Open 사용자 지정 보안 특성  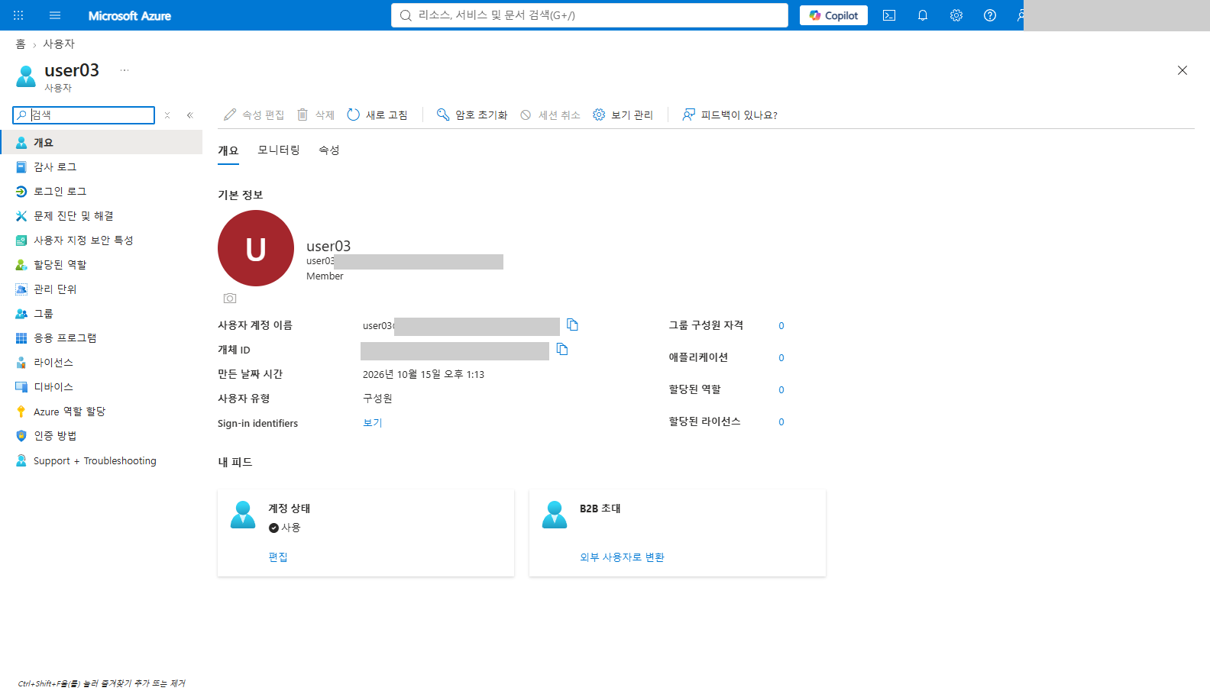[x=101, y=241]
